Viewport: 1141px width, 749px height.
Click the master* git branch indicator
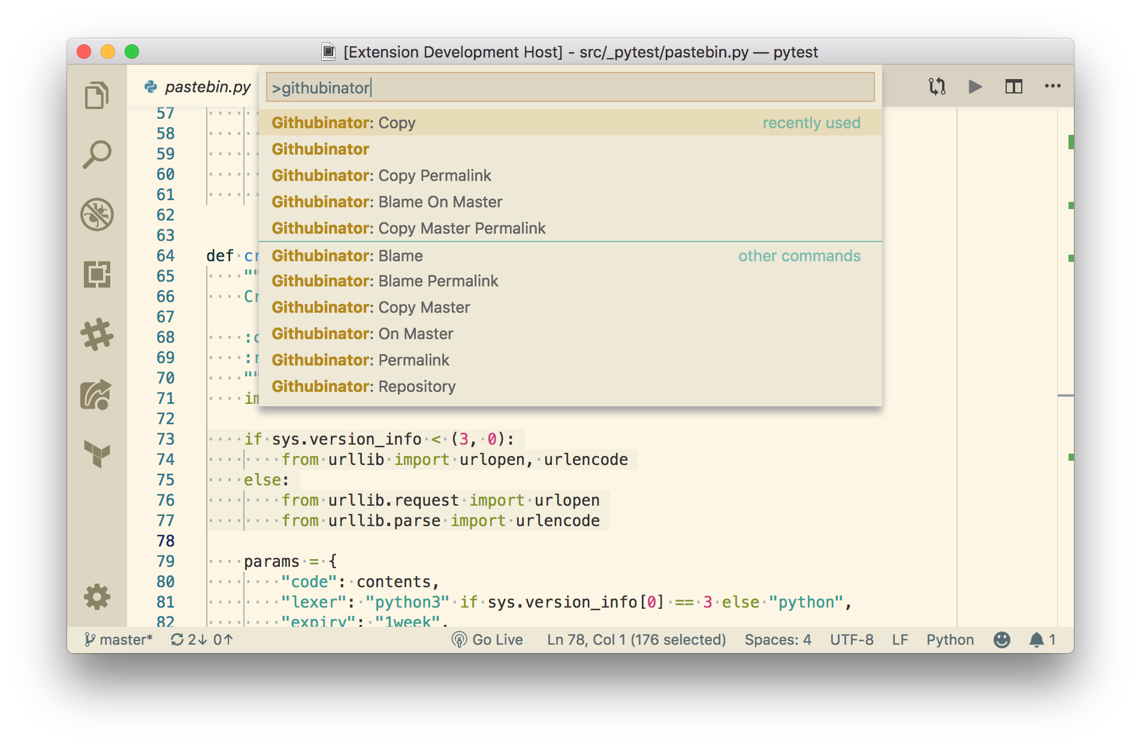tap(118, 640)
